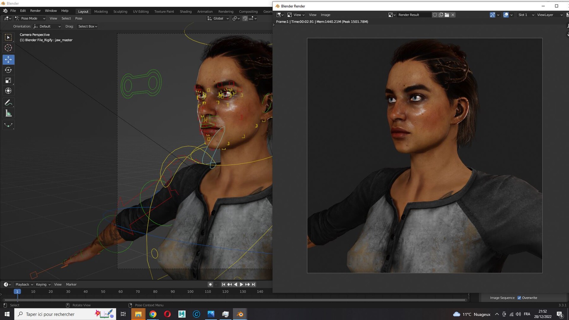Open image editor View mode dropdown
Image resolution: width=569 pixels, height=320 pixels.
click(x=296, y=15)
